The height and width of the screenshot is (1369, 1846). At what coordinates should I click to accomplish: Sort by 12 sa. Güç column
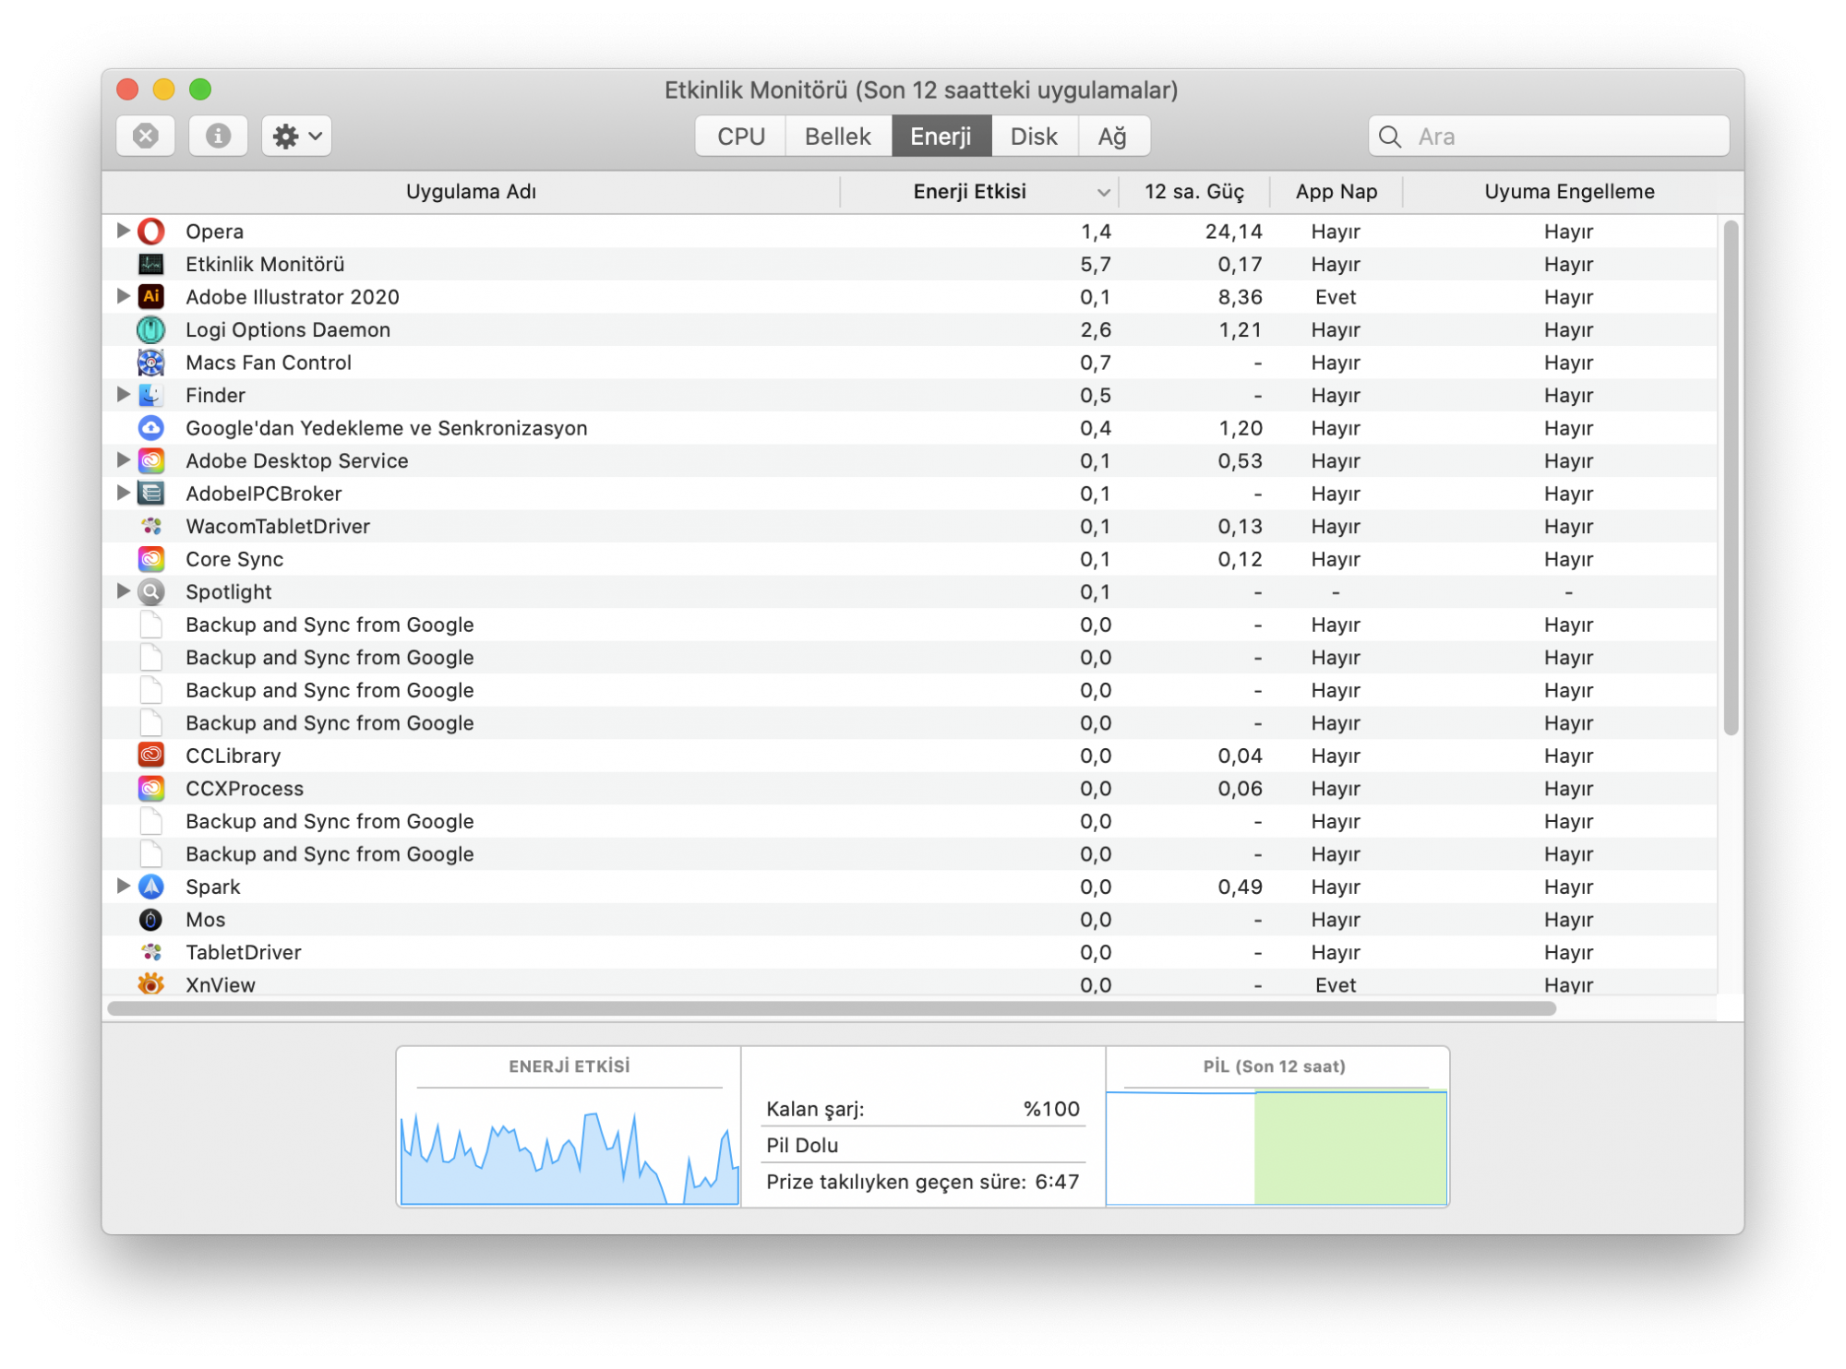[x=1194, y=192]
